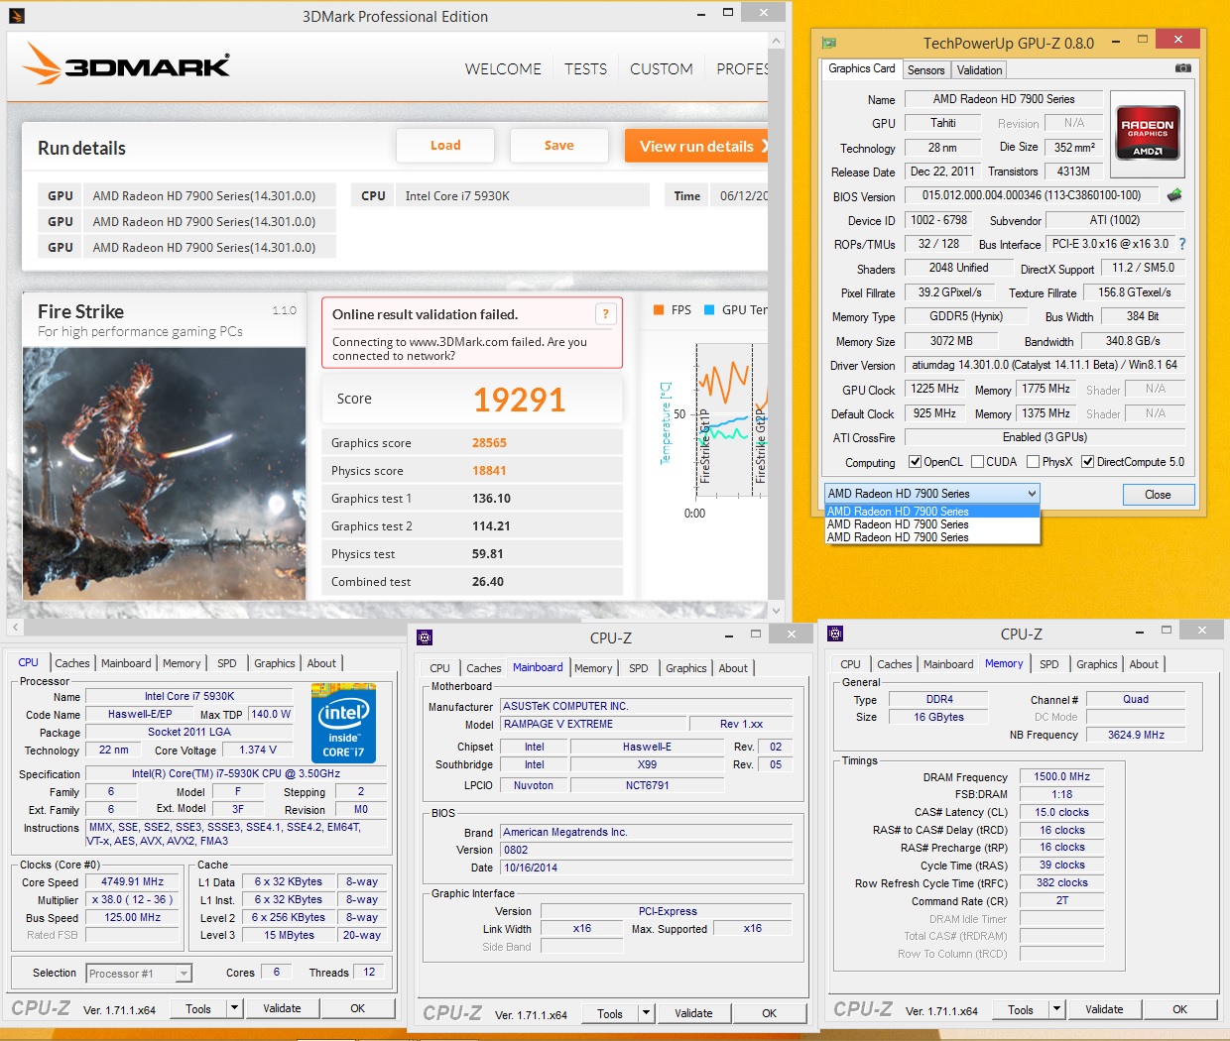The height and width of the screenshot is (1041, 1230).
Task: Switch to the Sensors tab in GPU-Z
Action: tap(925, 70)
